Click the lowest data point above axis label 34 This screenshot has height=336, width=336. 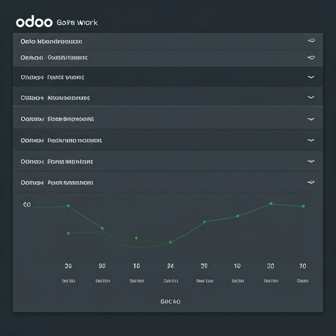pos(171,242)
